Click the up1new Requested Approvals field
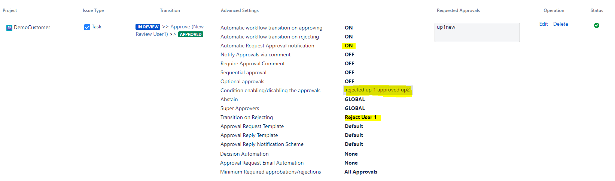 (x=477, y=32)
